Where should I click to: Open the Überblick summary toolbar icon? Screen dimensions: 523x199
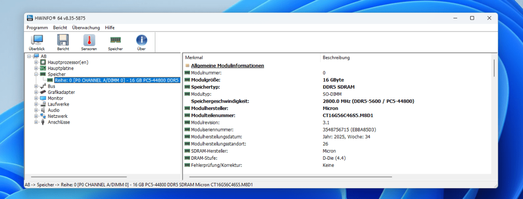37,40
